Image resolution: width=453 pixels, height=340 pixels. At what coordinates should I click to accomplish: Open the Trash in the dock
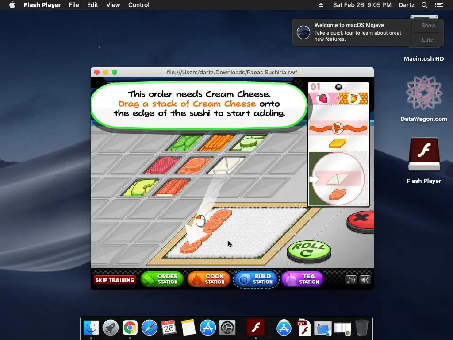362,328
